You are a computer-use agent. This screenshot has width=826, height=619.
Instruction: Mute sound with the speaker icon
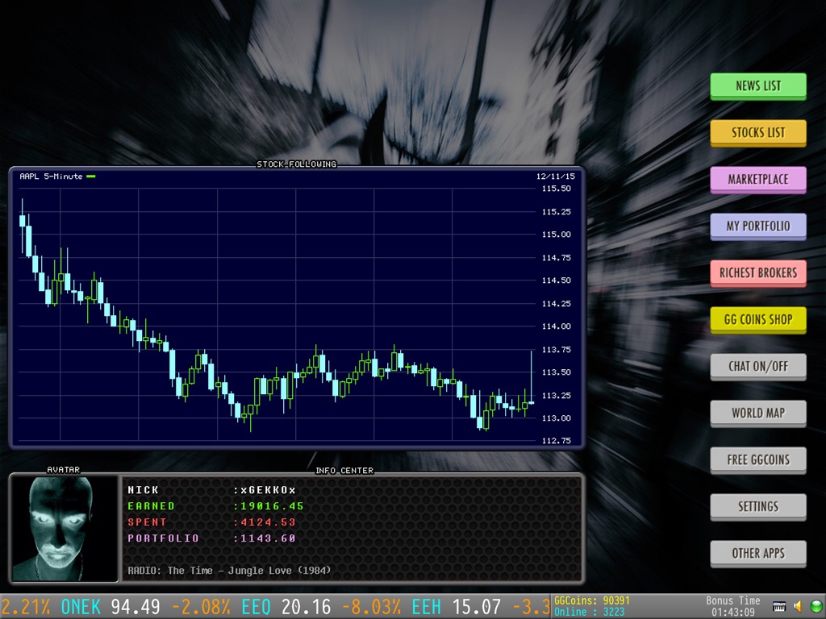pyautogui.click(x=798, y=606)
